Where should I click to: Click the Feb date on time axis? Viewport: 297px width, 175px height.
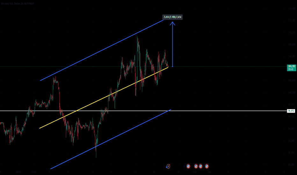click(209, 172)
